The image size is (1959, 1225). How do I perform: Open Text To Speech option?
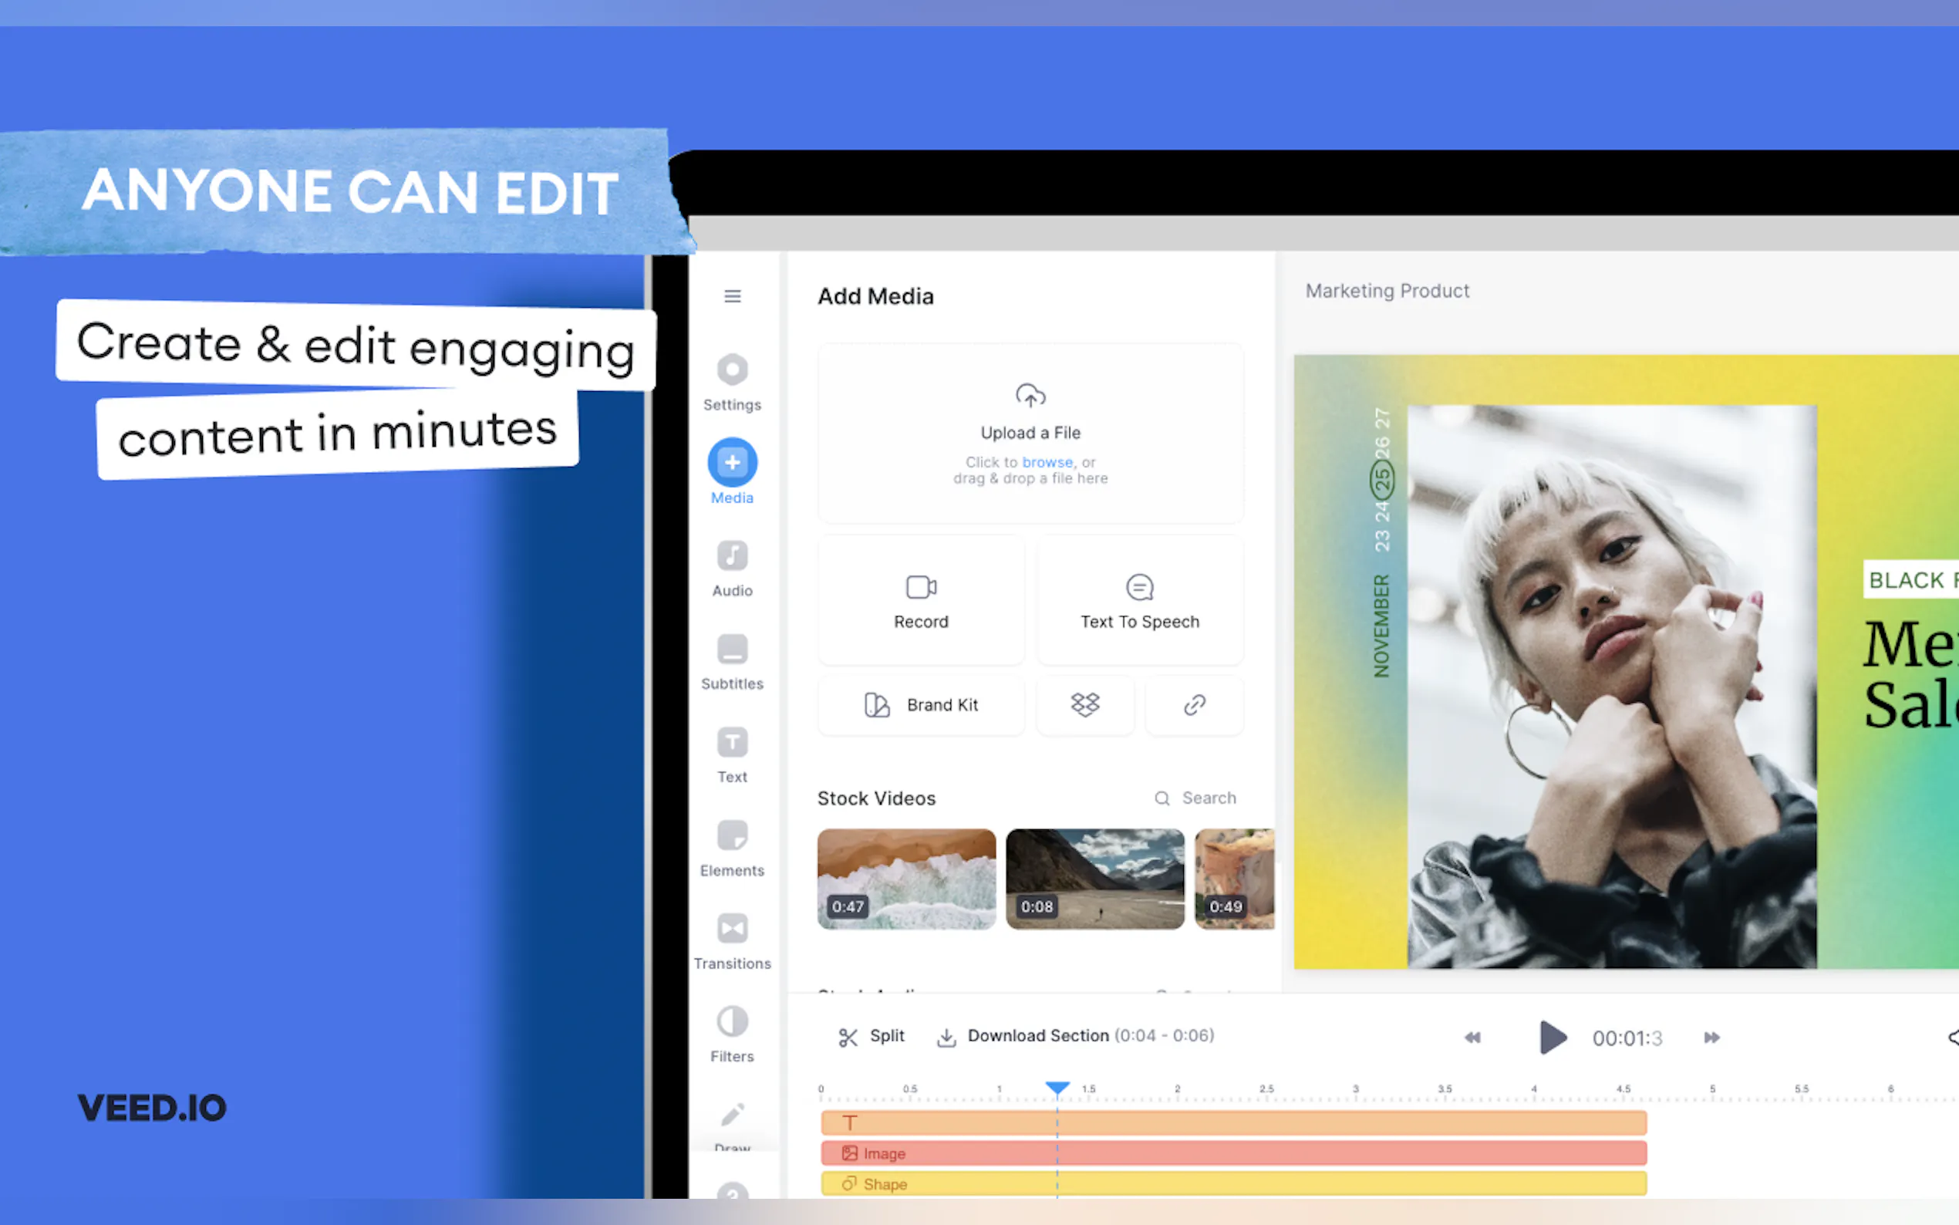(1139, 600)
